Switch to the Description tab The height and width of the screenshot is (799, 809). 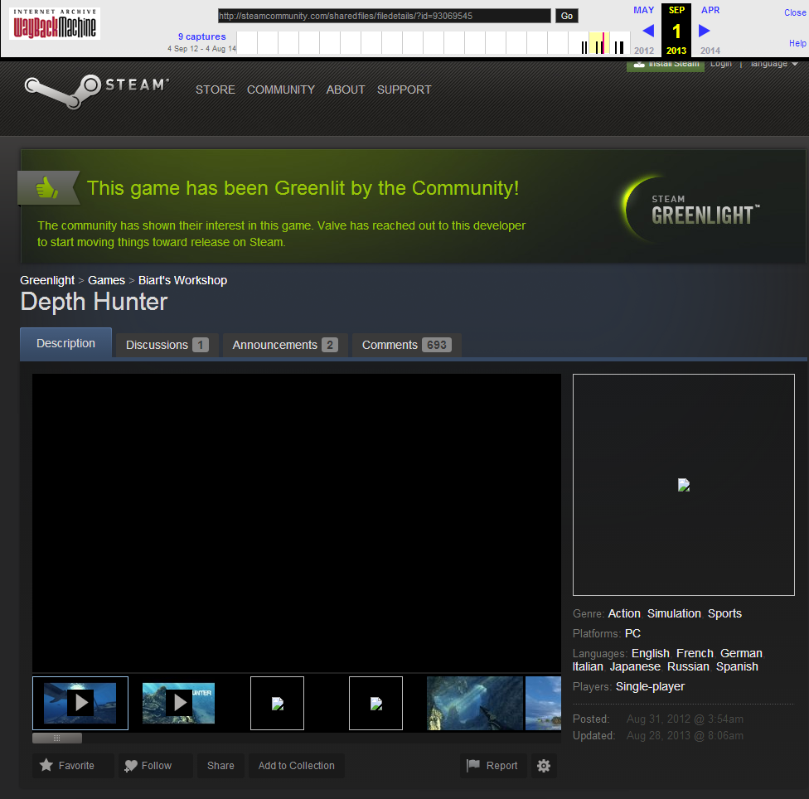[65, 343]
